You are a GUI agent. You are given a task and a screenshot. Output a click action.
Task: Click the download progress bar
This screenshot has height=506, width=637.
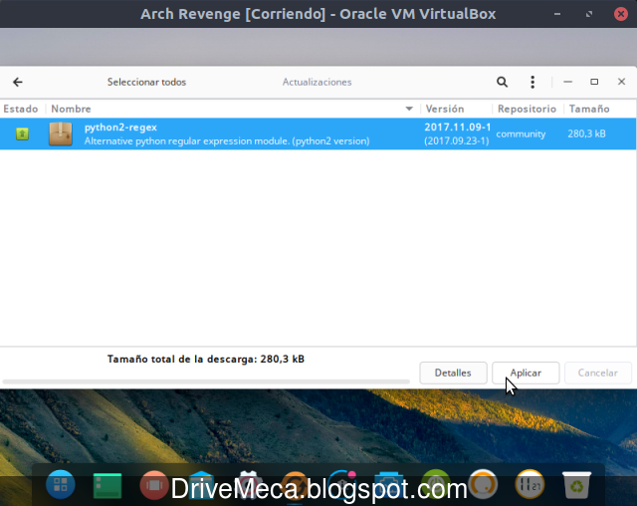(206, 381)
